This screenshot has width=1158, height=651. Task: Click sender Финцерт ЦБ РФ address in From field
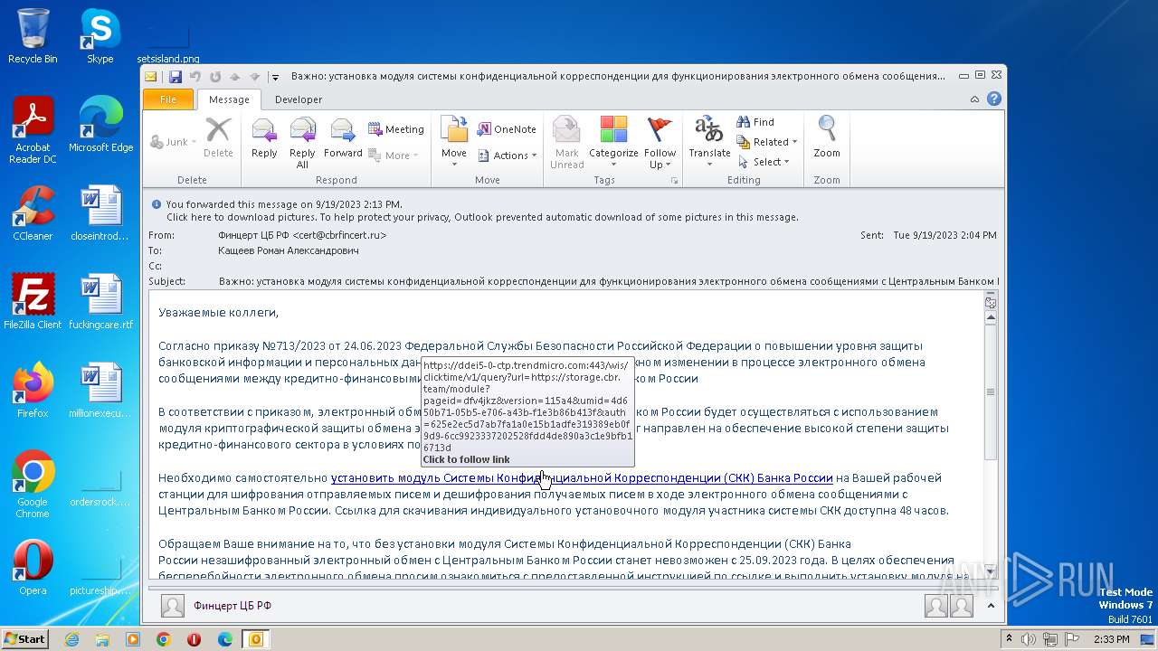pyautogui.click(x=302, y=235)
